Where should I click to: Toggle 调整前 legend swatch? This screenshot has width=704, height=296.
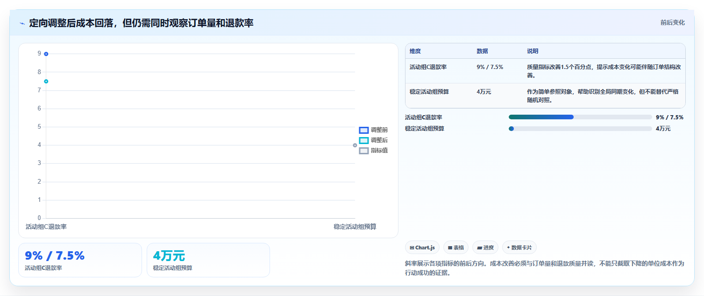[x=364, y=130]
